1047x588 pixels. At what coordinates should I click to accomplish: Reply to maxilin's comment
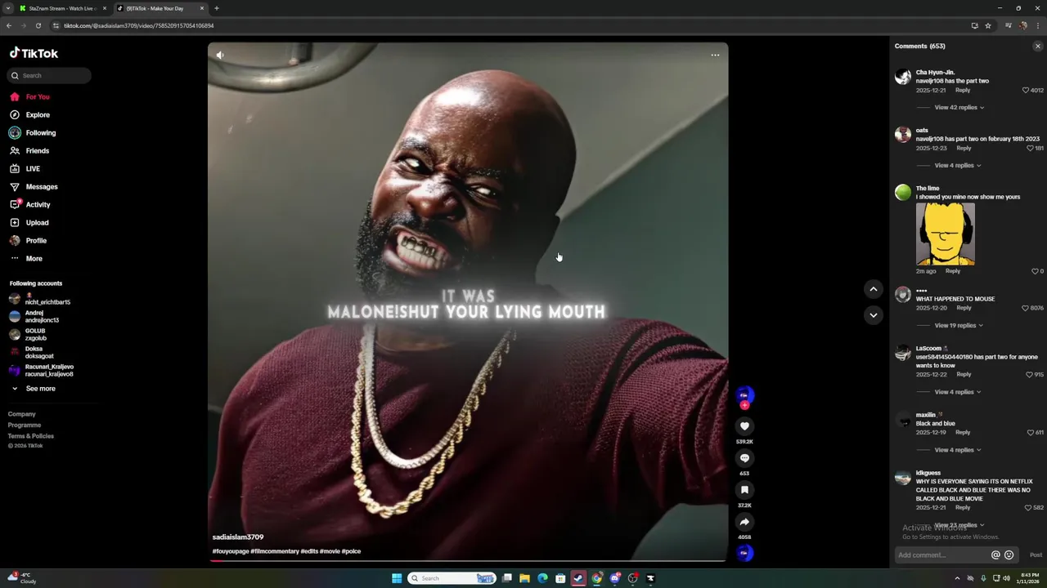963,432
